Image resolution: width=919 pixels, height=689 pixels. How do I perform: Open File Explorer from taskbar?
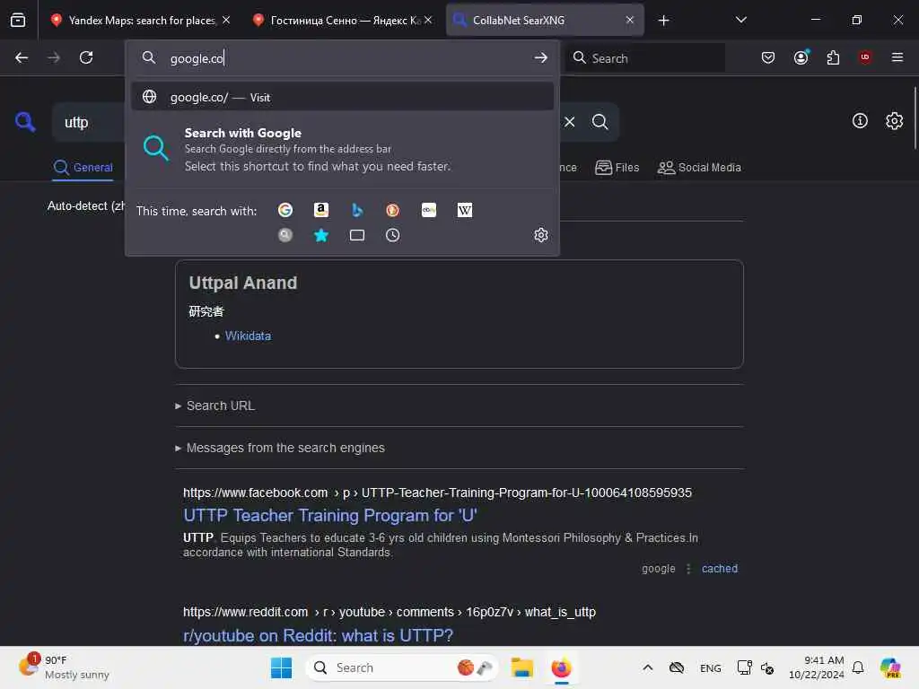pyautogui.click(x=521, y=667)
